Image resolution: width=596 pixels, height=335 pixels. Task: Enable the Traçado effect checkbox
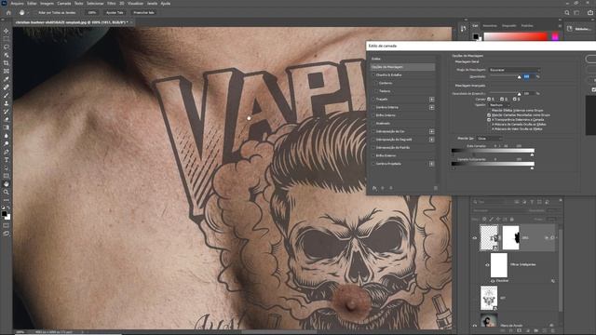coord(373,100)
